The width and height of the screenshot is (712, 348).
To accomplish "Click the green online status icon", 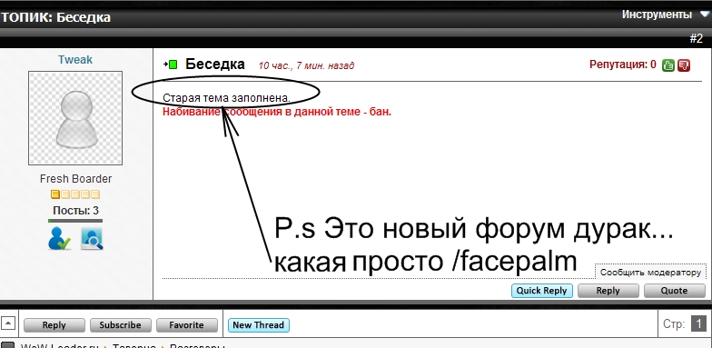I will [x=173, y=65].
